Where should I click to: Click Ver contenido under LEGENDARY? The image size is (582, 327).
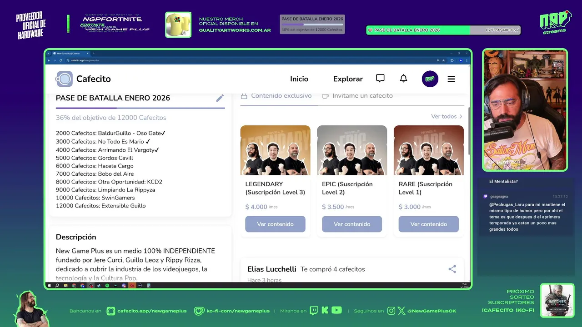tap(275, 224)
